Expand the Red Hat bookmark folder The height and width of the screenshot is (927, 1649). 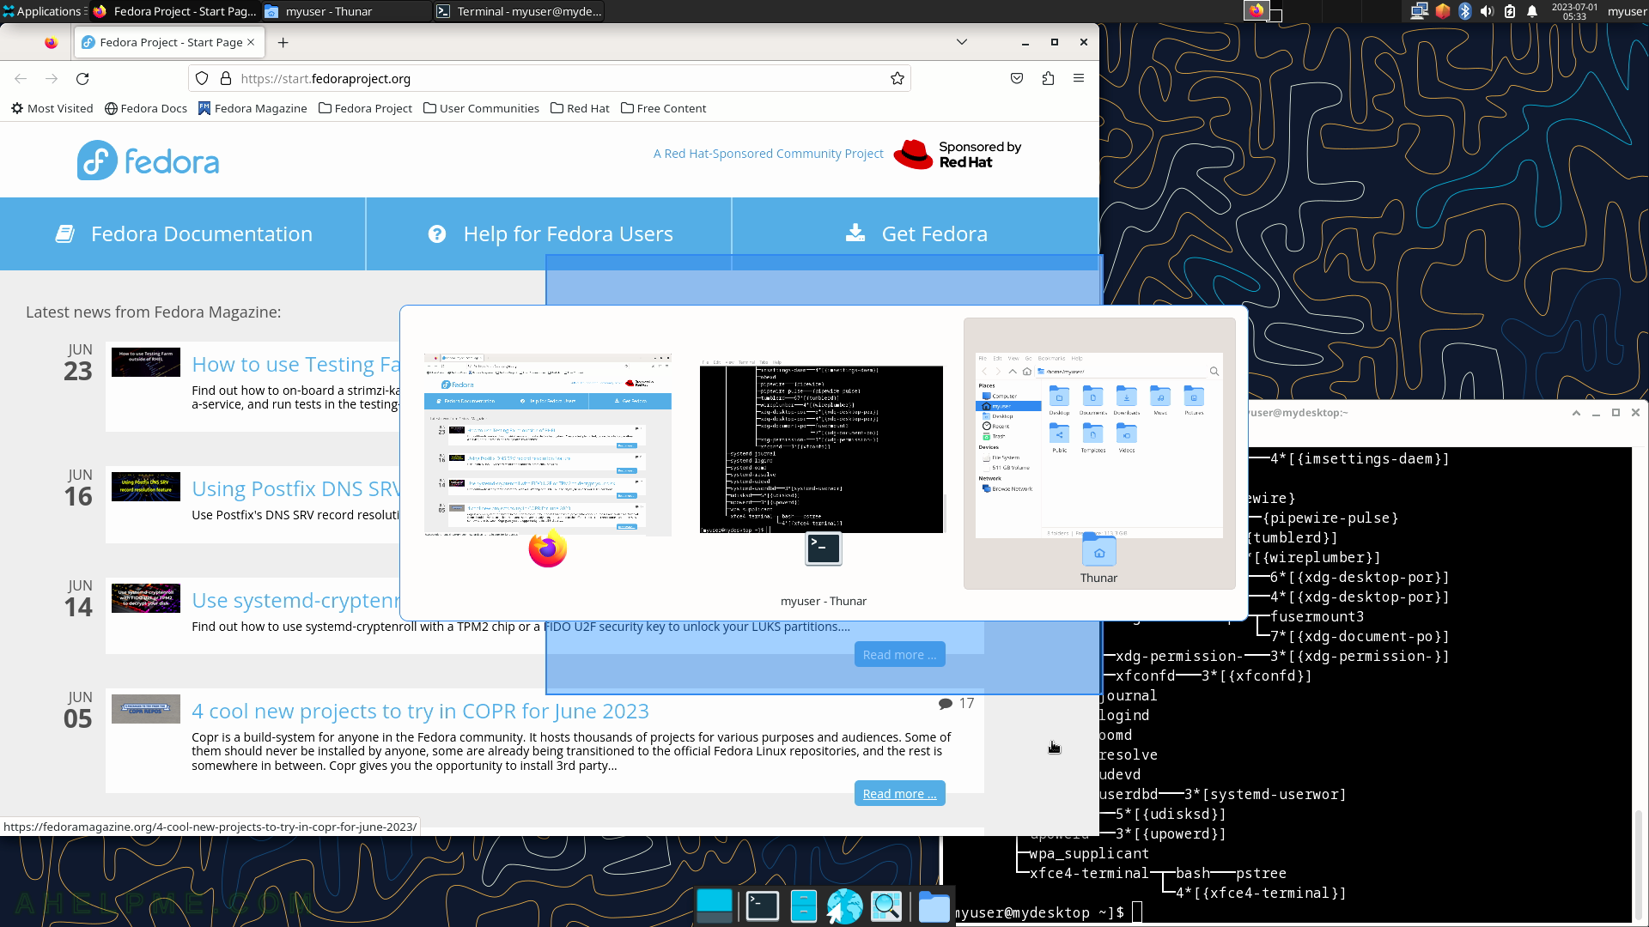(x=580, y=108)
